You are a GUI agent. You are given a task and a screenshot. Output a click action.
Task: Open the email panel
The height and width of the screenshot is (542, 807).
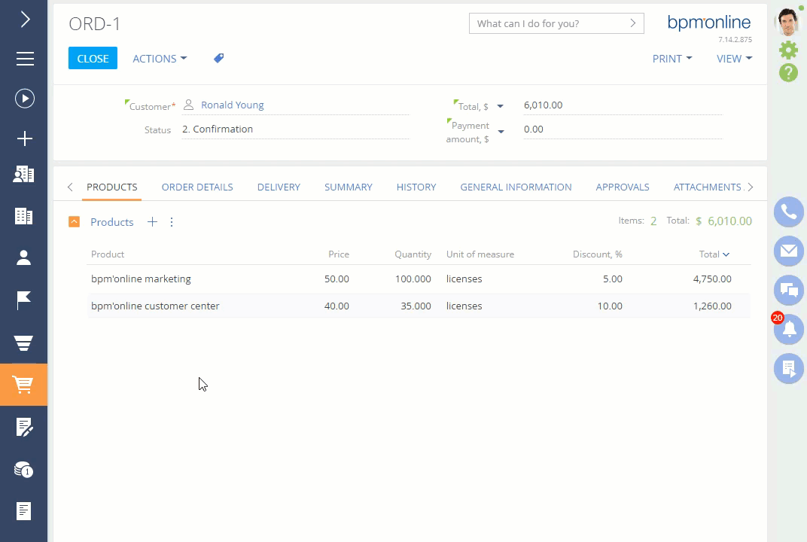click(789, 251)
